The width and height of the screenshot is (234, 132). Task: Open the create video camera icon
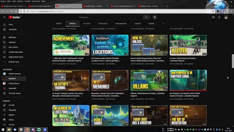pyautogui.click(x=213, y=17)
